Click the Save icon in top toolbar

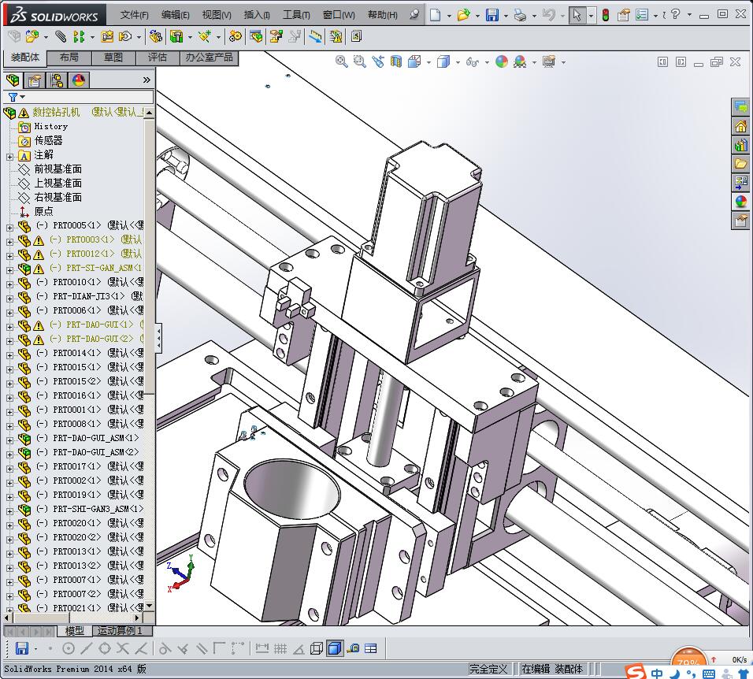pos(491,15)
